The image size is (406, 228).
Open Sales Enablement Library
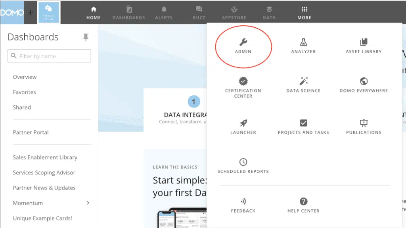[x=45, y=157]
